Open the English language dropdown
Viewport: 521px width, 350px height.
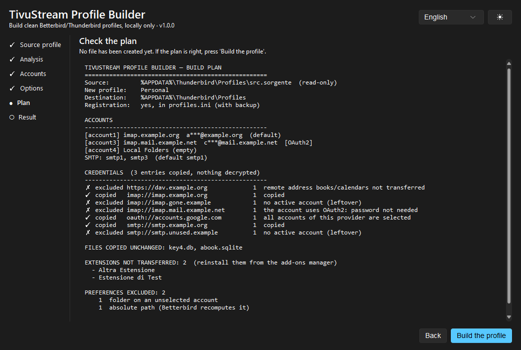point(451,17)
